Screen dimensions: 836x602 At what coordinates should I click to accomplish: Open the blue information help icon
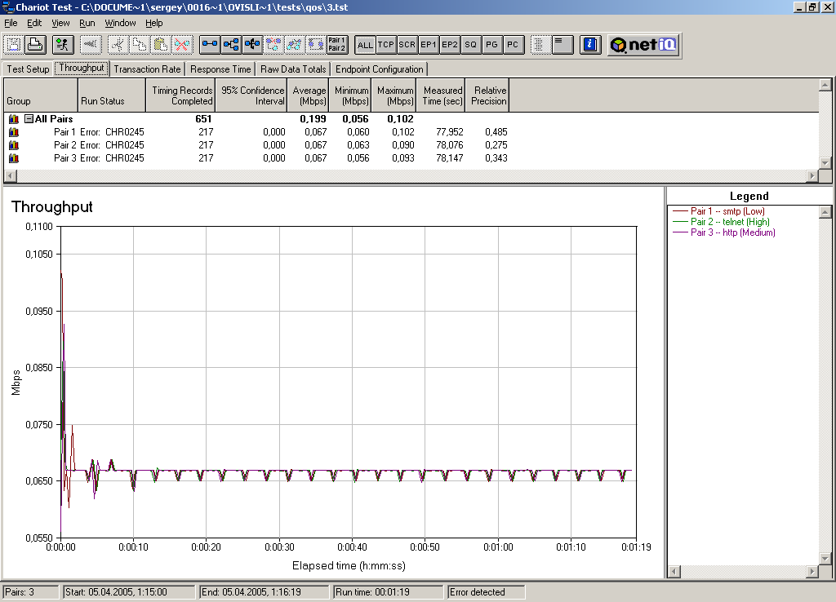tap(592, 45)
